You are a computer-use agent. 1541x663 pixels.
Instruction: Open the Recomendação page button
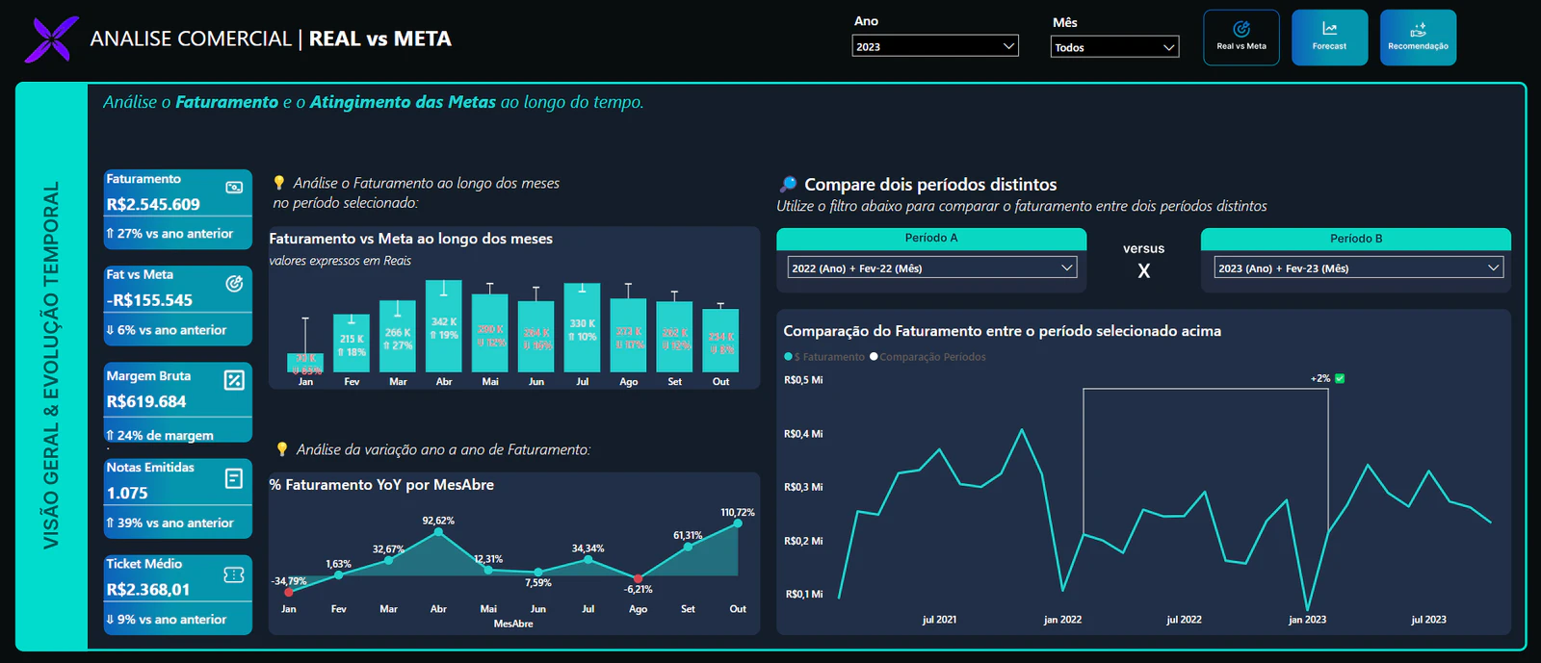[1418, 38]
